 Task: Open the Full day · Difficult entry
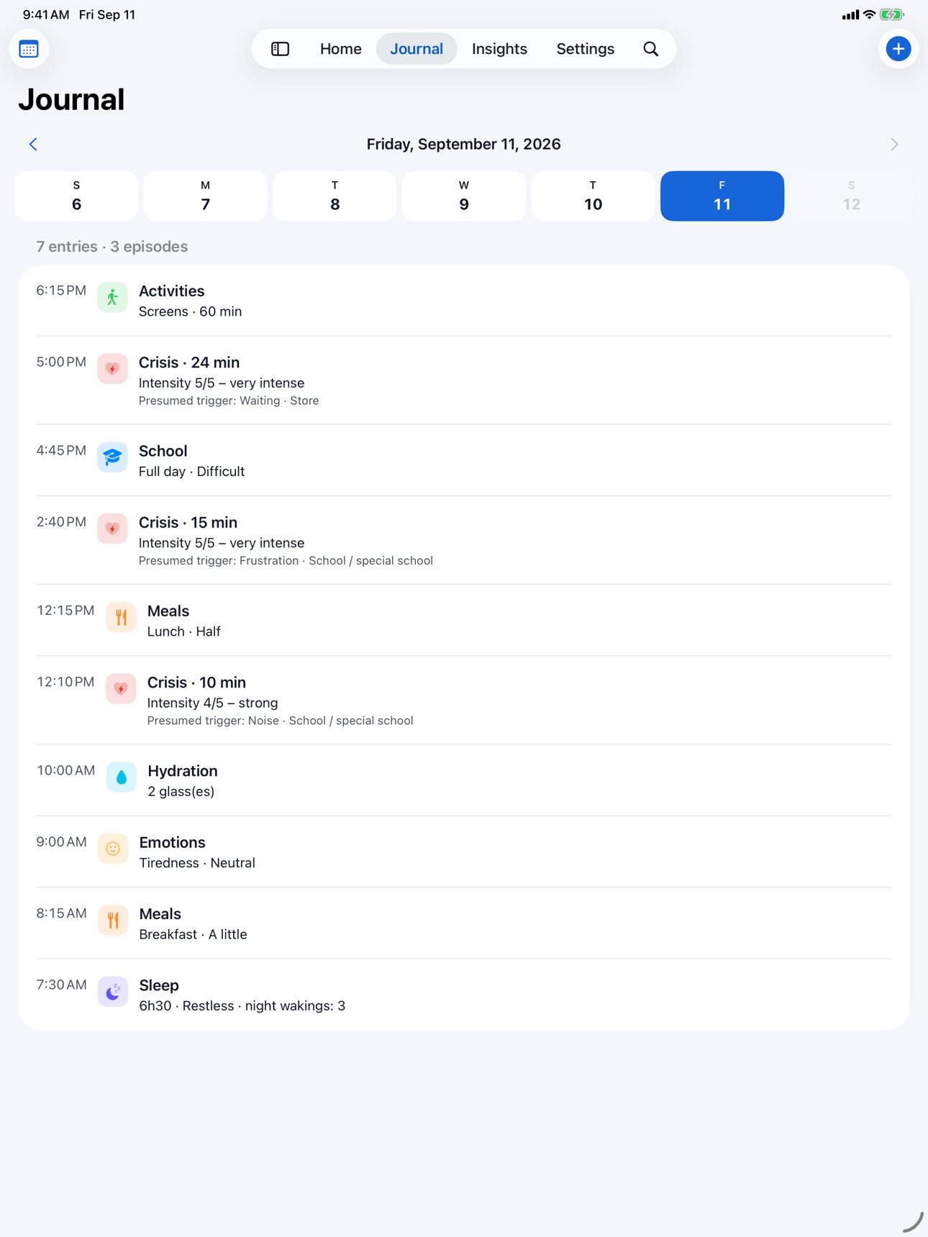(x=464, y=460)
